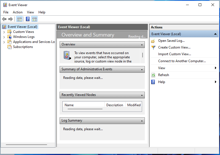Open the View submenu arrow in Actions
This screenshot has width=220, height=155.
[x=216, y=68]
